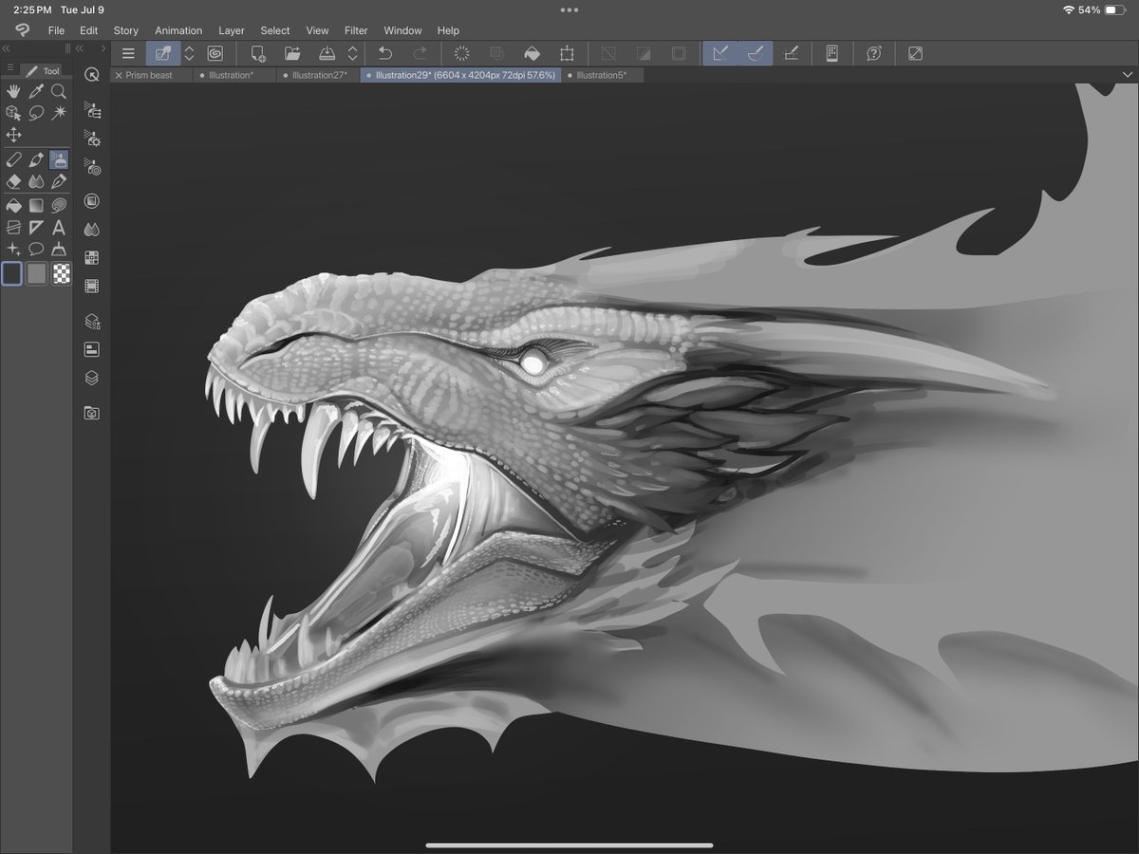Open the hamburger command bar menu
The width and height of the screenshot is (1139, 854).
[x=128, y=53]
